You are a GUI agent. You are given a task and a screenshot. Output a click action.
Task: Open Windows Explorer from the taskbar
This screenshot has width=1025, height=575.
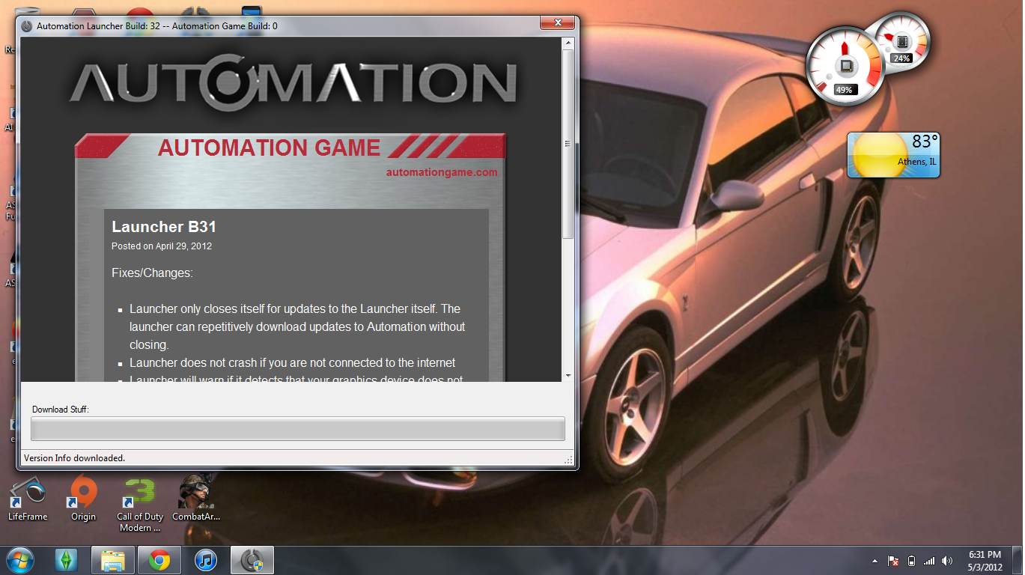tap(113, 560)
